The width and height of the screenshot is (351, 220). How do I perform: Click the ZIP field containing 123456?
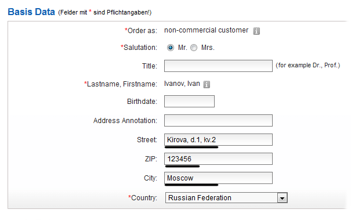coord(218,159)
